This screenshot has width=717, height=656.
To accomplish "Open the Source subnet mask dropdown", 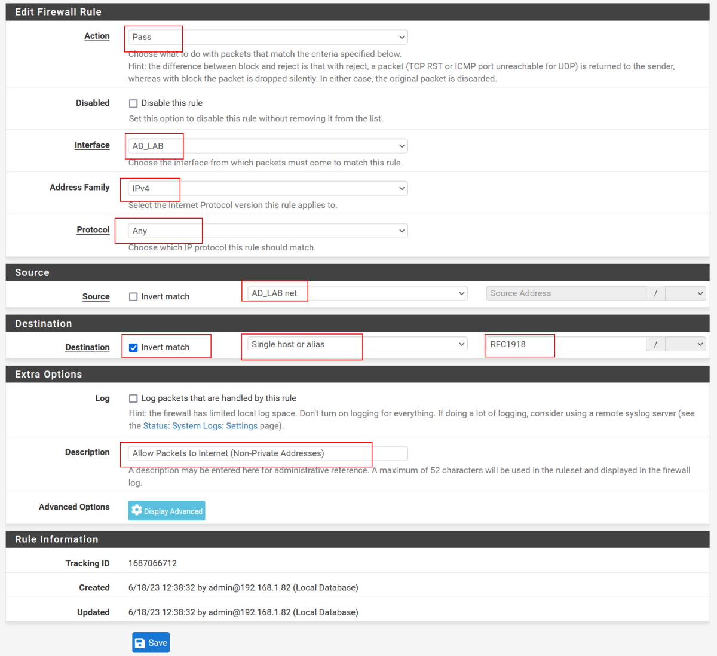I will click(685, 293).
